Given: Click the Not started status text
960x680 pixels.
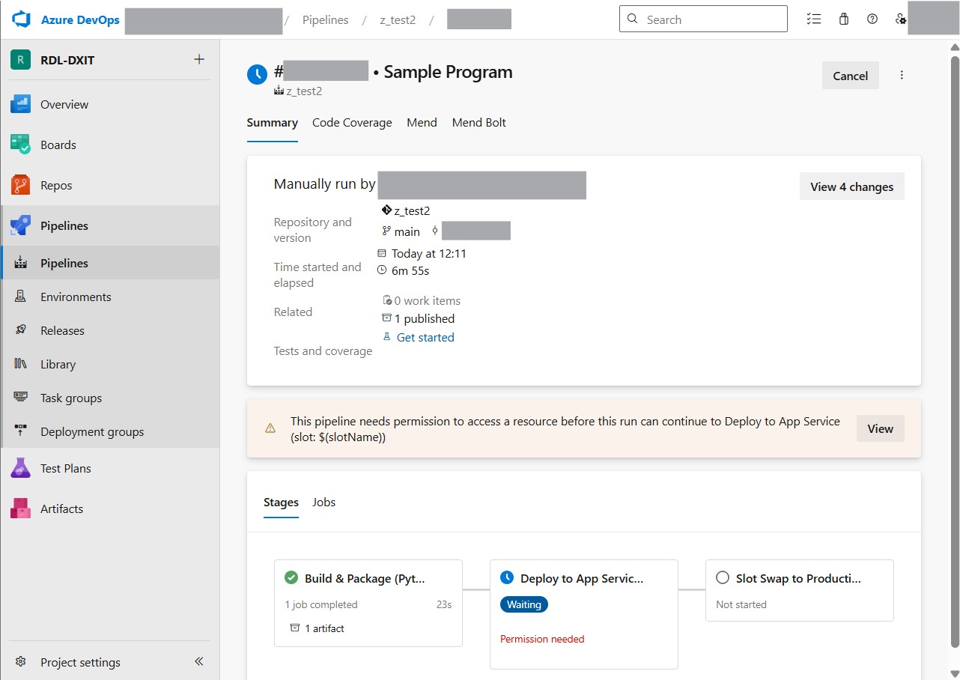Looking at the screenshot, I should click(x=741, y=604).
